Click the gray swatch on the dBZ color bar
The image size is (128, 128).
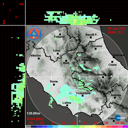[28, 126]
